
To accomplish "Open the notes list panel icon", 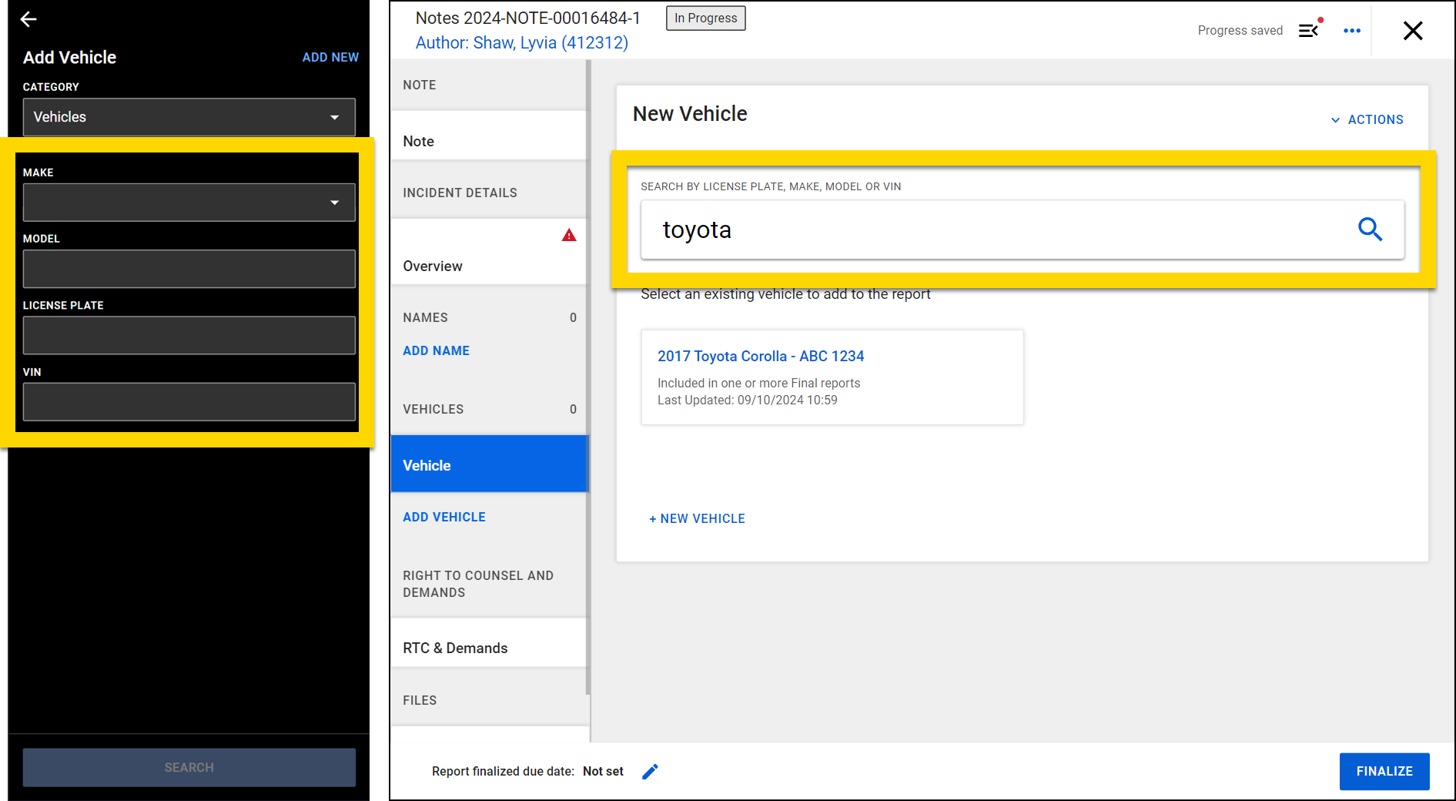I will pos(1309,30).
